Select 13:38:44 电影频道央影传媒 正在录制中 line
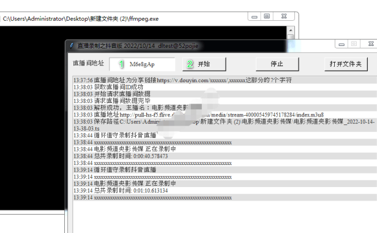377x233 pixels. pos(225,149)
